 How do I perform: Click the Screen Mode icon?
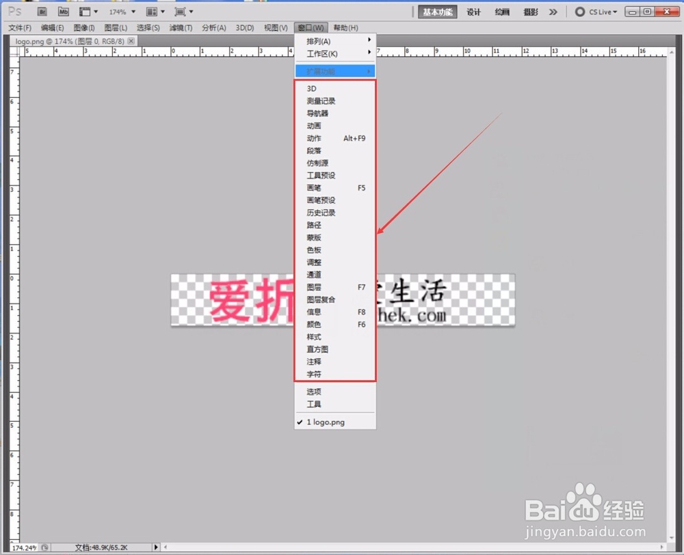pyautogui.click(x=181, y=11)
